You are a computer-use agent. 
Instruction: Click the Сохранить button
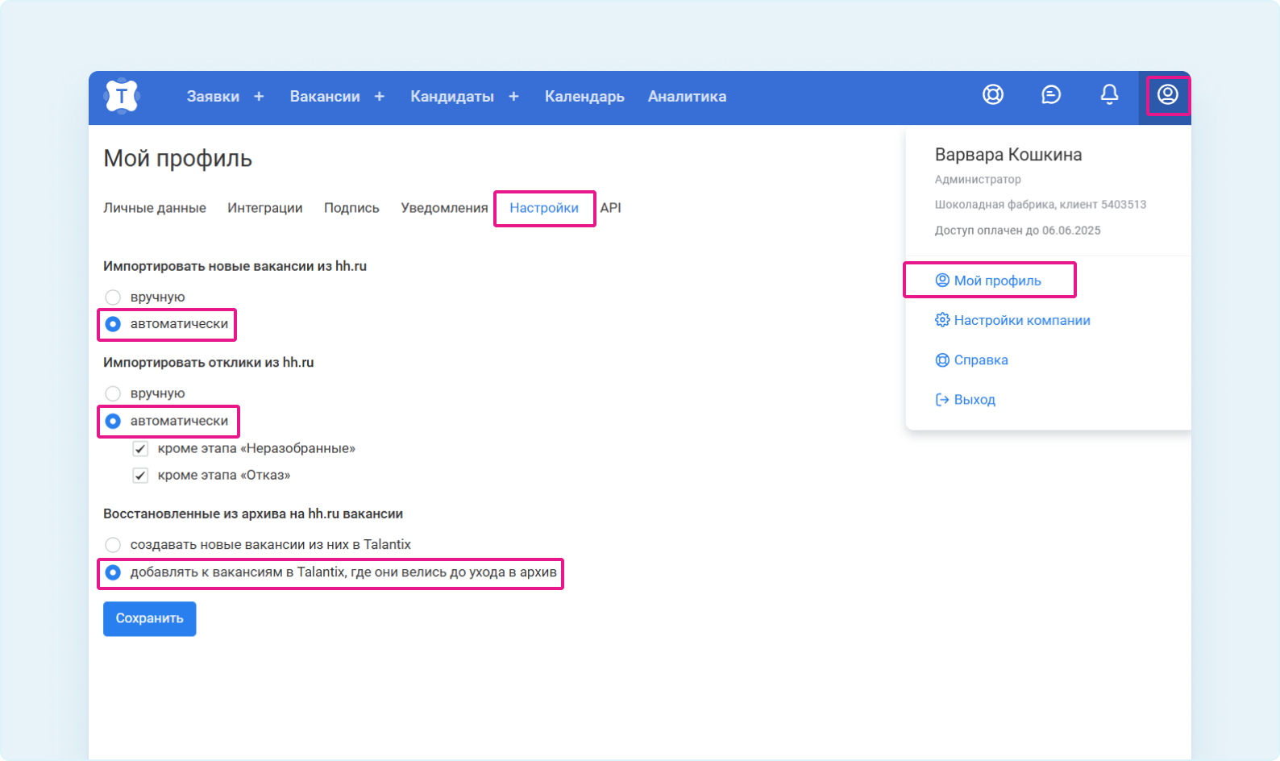[150, 619]
